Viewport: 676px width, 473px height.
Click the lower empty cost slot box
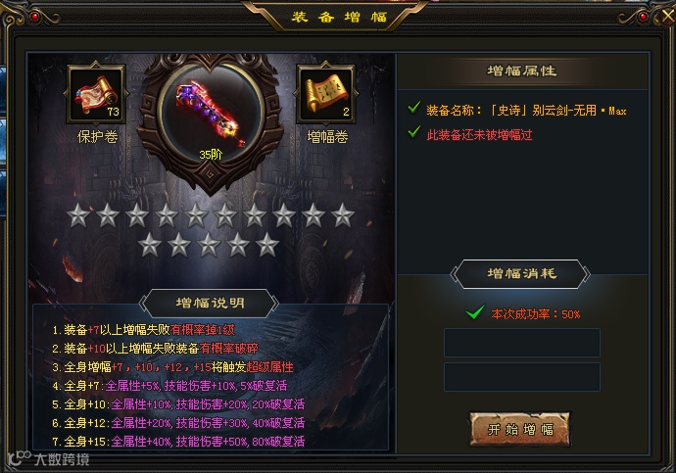(x=521, y=377)
